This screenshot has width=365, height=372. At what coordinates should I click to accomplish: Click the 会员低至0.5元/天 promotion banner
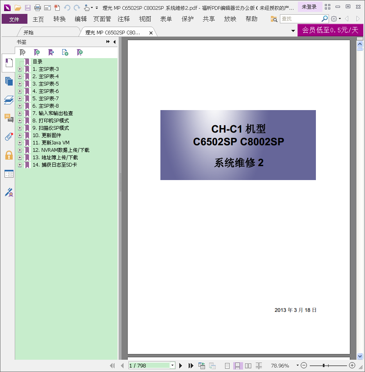coord(330,30)
